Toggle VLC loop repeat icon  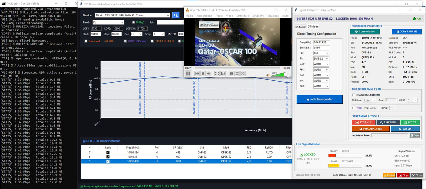click(x=237, y=73)
